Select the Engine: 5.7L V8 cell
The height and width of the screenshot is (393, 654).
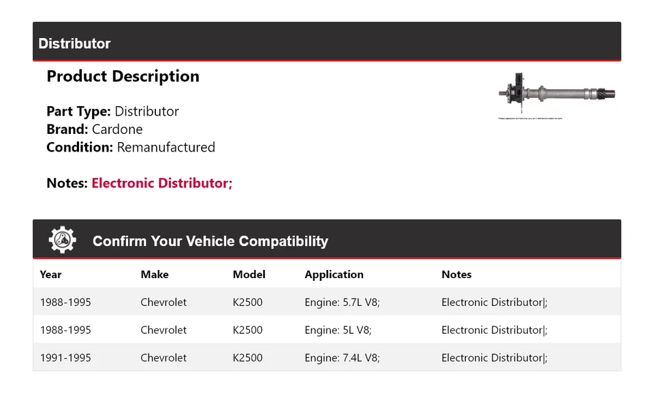[342, 302]
